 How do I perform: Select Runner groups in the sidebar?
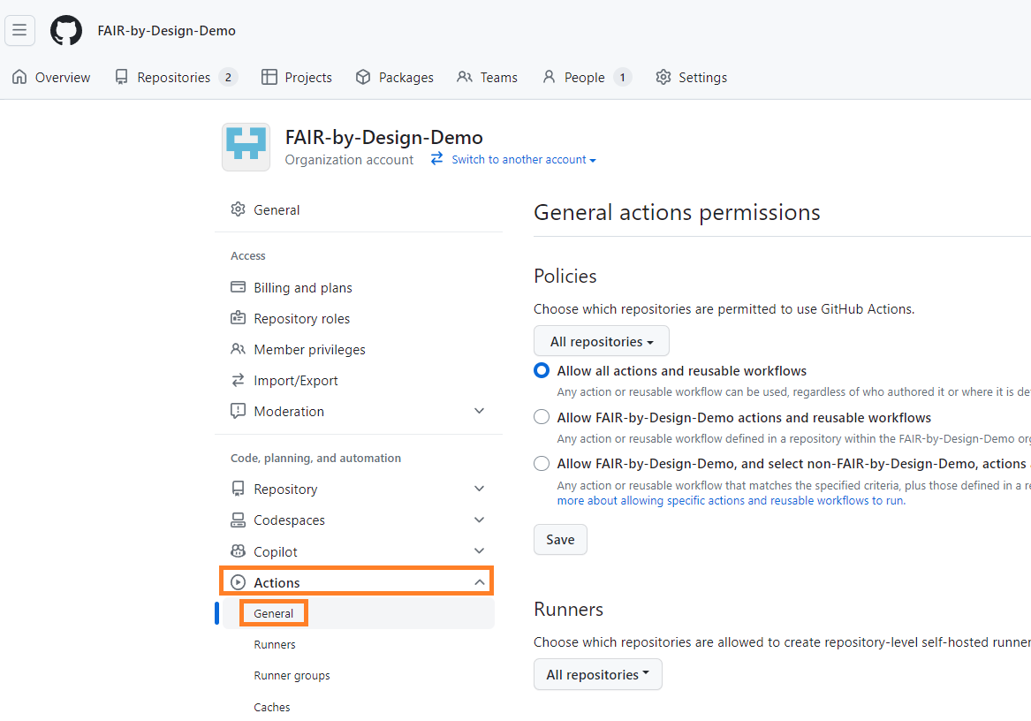[292, 675]
